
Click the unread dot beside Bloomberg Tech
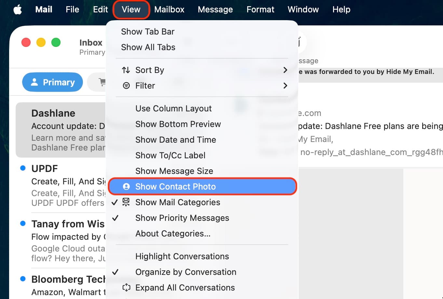[23, 279]
